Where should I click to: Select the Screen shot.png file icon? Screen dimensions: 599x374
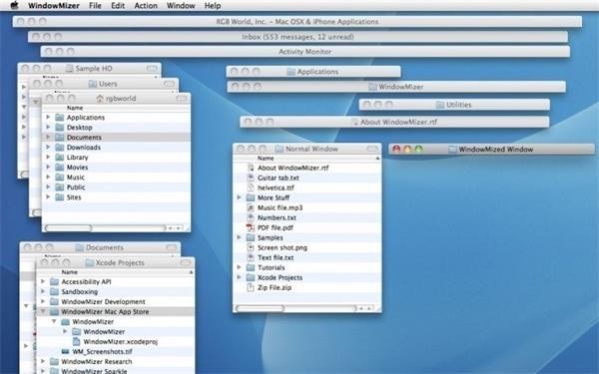pyautogui.click(x=251, y=247)
